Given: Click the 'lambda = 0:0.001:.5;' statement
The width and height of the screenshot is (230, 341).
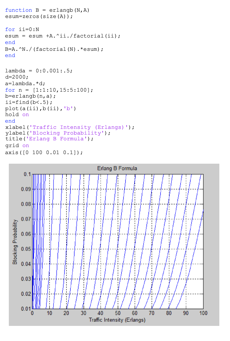Looking at the screenshot, I should coord(39,71).
